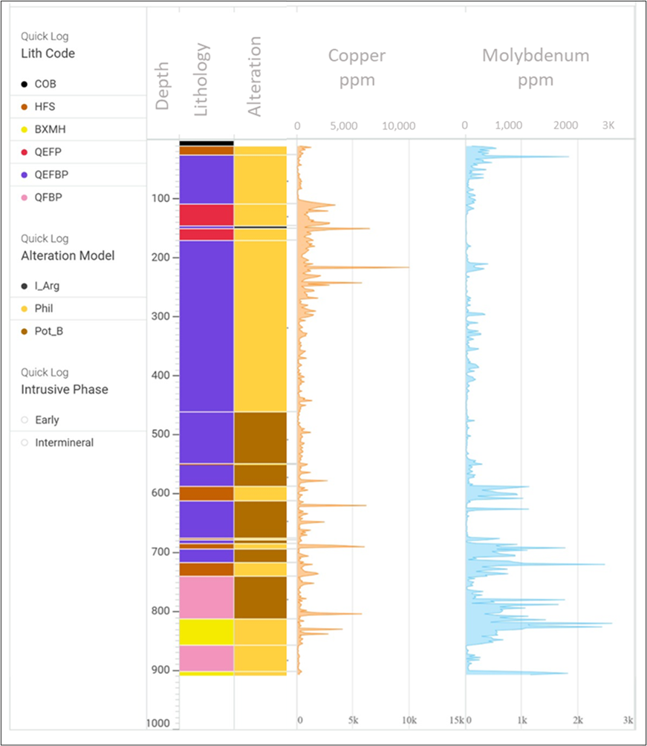Click the Copper ppm column title
The image size is (647, 746).
pyautogui.click(x=357, y=68)
